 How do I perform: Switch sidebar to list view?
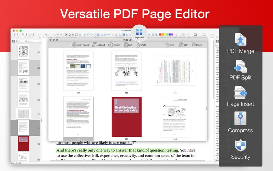pyautogui.click(x=17, y=41)
